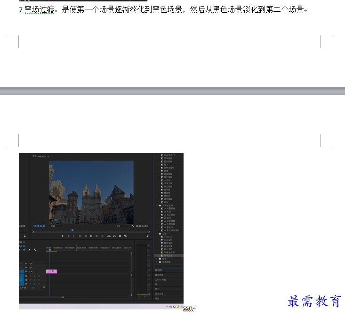Mute audio track A1
Image resolution: width=345 pixels, height=316 pixels.
[x=31, y=276]
